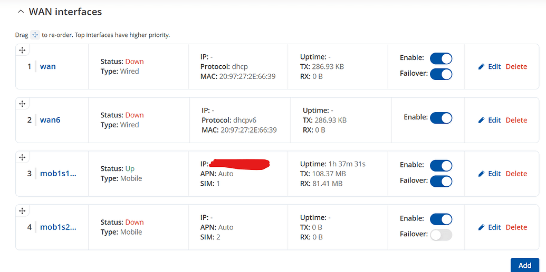
Task: Disable the mob1s2 Enable toggle
Action: [x=441, y=219]
